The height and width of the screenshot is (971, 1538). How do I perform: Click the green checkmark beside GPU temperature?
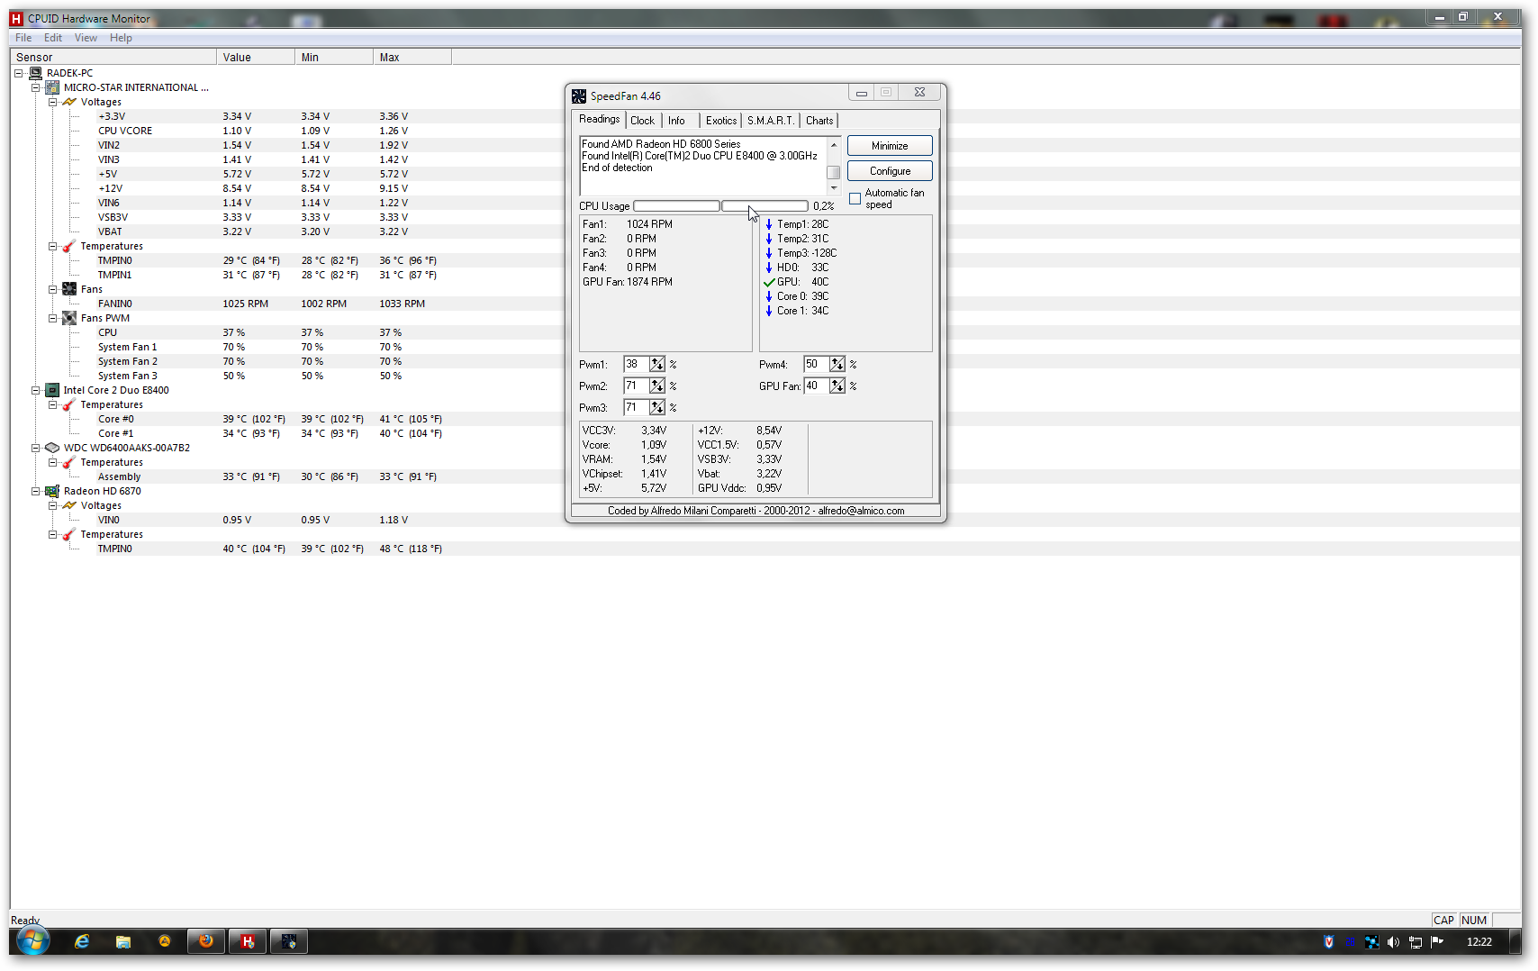point(769,282)
